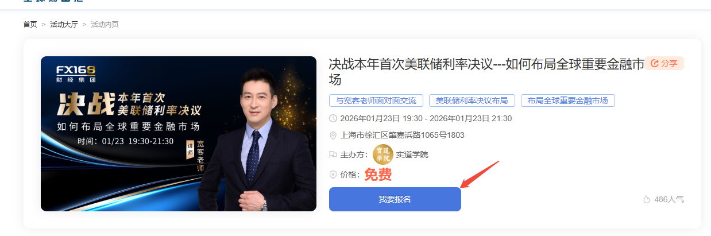Open 活动大厅 from the breadcrumb
Image resolution: width=711 pixels, height=236 pixels.
click(x=64, y=24)
